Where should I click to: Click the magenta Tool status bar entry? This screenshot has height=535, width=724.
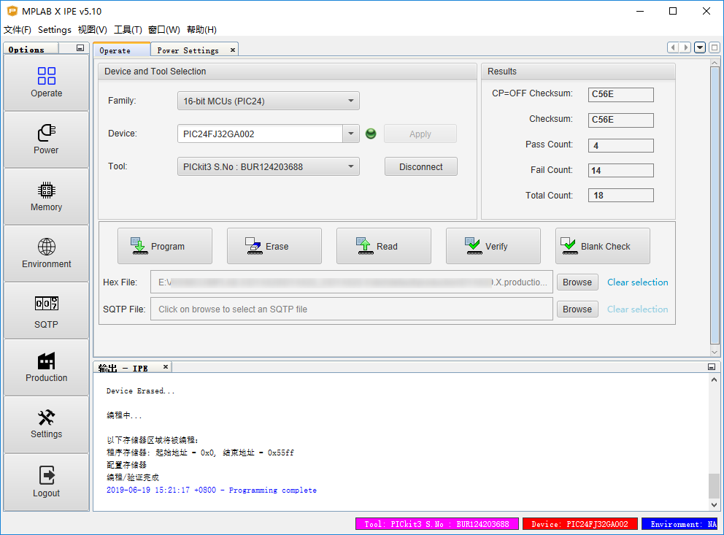pyautogui.click(x=436, y=524)
